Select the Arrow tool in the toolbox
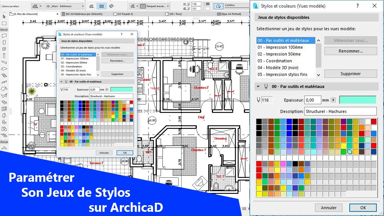384x216 pixels. [4, 16]
